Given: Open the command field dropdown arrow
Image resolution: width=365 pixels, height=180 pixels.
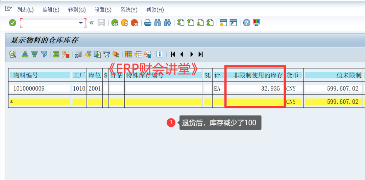Looking at the screenshot, I should coord(81,23).
